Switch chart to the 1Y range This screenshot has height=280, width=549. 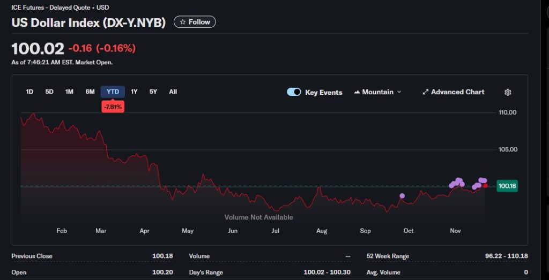[134, 92]
